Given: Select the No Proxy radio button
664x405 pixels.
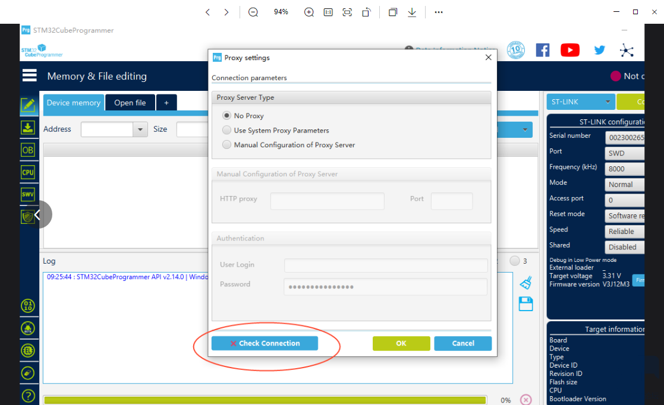Looking at the screenshot, I should pyautogui.click(x=227, y=116).
